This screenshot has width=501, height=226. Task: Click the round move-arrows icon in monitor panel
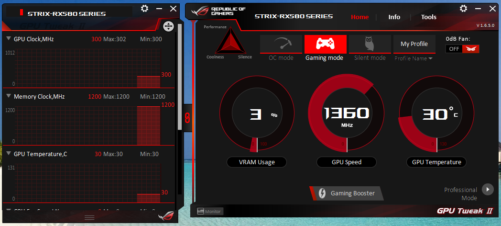(x=168, y=26)
